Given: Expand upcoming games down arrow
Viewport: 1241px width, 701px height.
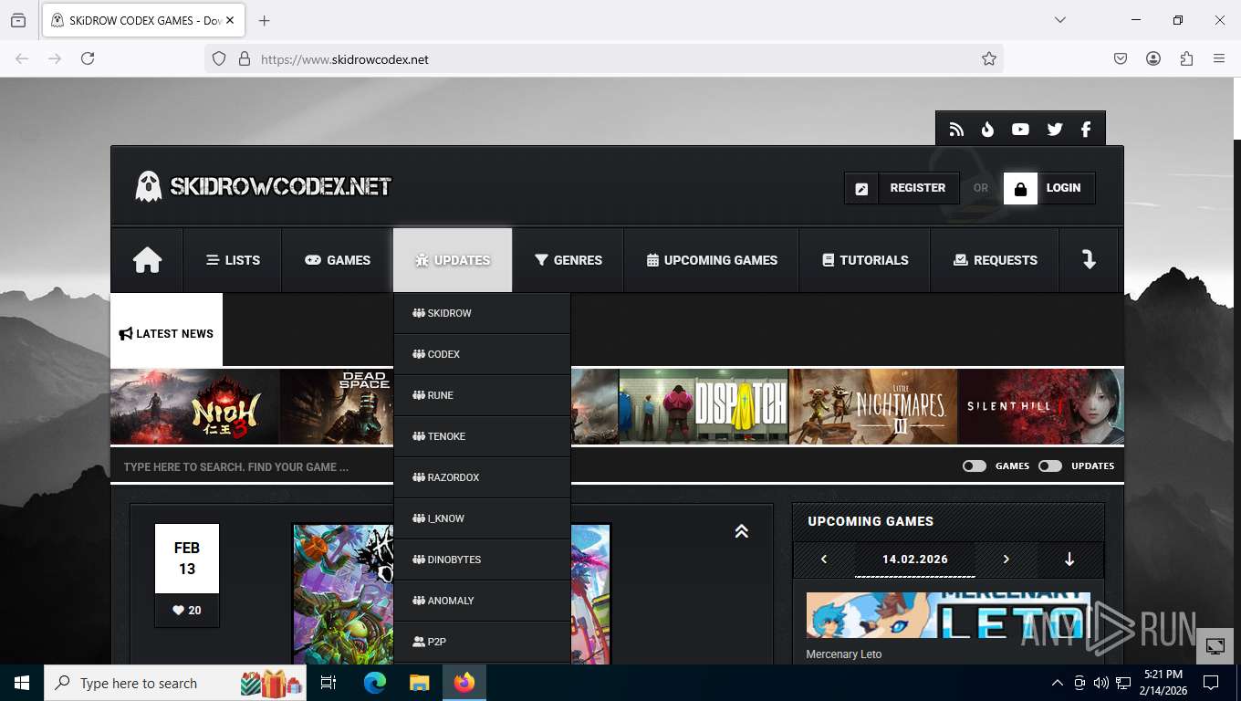Looking at the screenshot, I should 1069,560.
